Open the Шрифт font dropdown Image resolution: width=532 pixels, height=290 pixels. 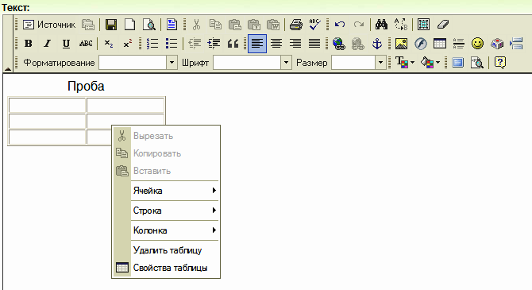pyautogui.click(x=253, y=63)
